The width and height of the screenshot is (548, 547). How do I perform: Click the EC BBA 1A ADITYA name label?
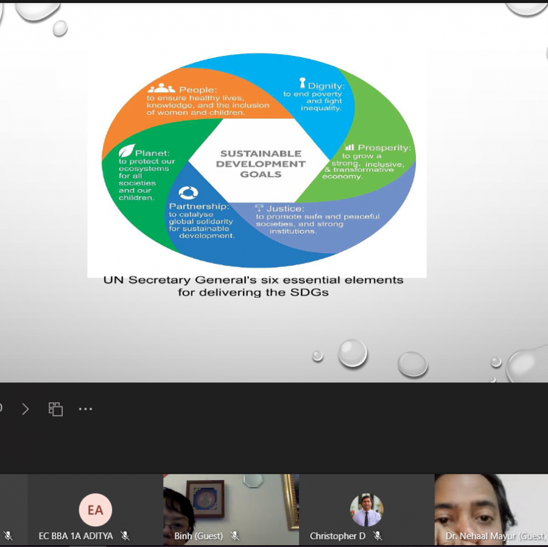point(76,536)
